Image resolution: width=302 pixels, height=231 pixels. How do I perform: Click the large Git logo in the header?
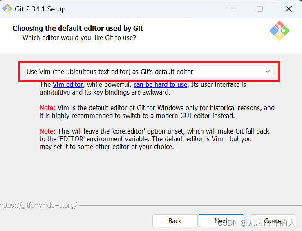point(280,31)
